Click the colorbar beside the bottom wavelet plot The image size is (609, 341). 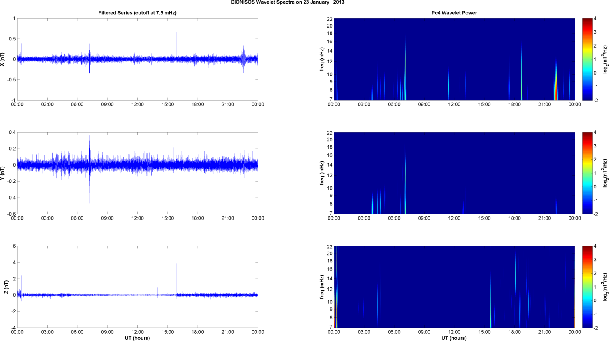587,287
